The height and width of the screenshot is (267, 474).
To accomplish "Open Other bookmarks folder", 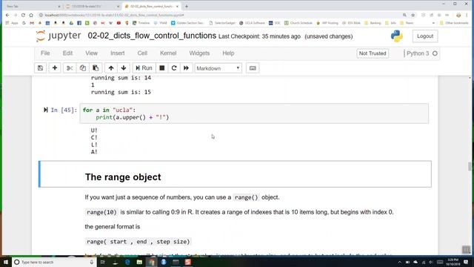I will pyautogui.click(x=454, y=23).
